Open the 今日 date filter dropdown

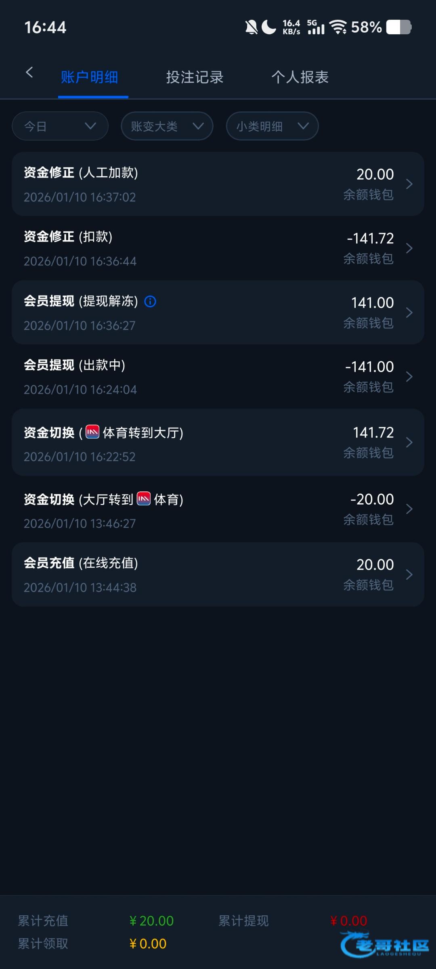point(60,126)
